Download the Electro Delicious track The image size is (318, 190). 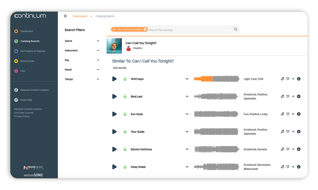tap(299, 149)
